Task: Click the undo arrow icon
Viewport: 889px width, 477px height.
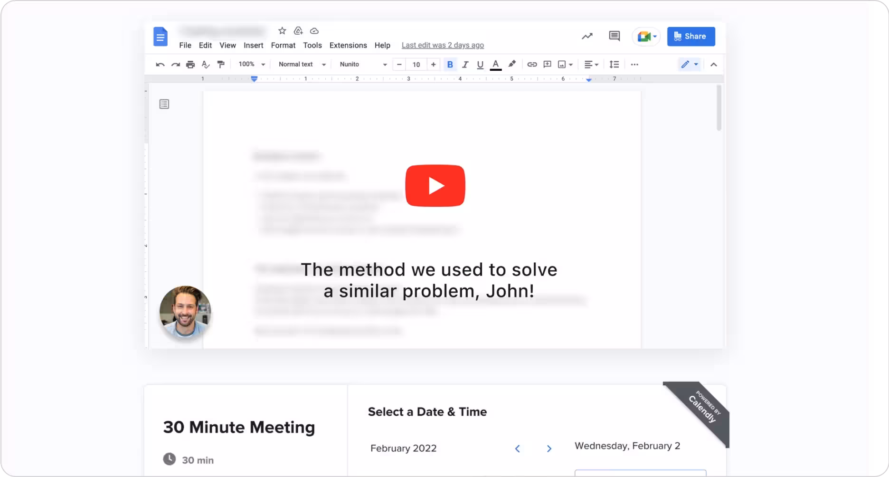Action: coord(160,65)
